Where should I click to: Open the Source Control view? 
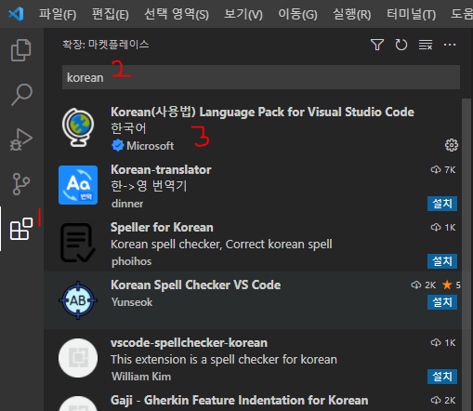pos(21,184)
